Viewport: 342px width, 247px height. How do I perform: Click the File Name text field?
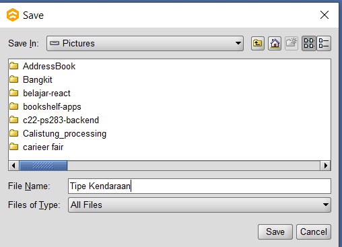pos(199,186)
